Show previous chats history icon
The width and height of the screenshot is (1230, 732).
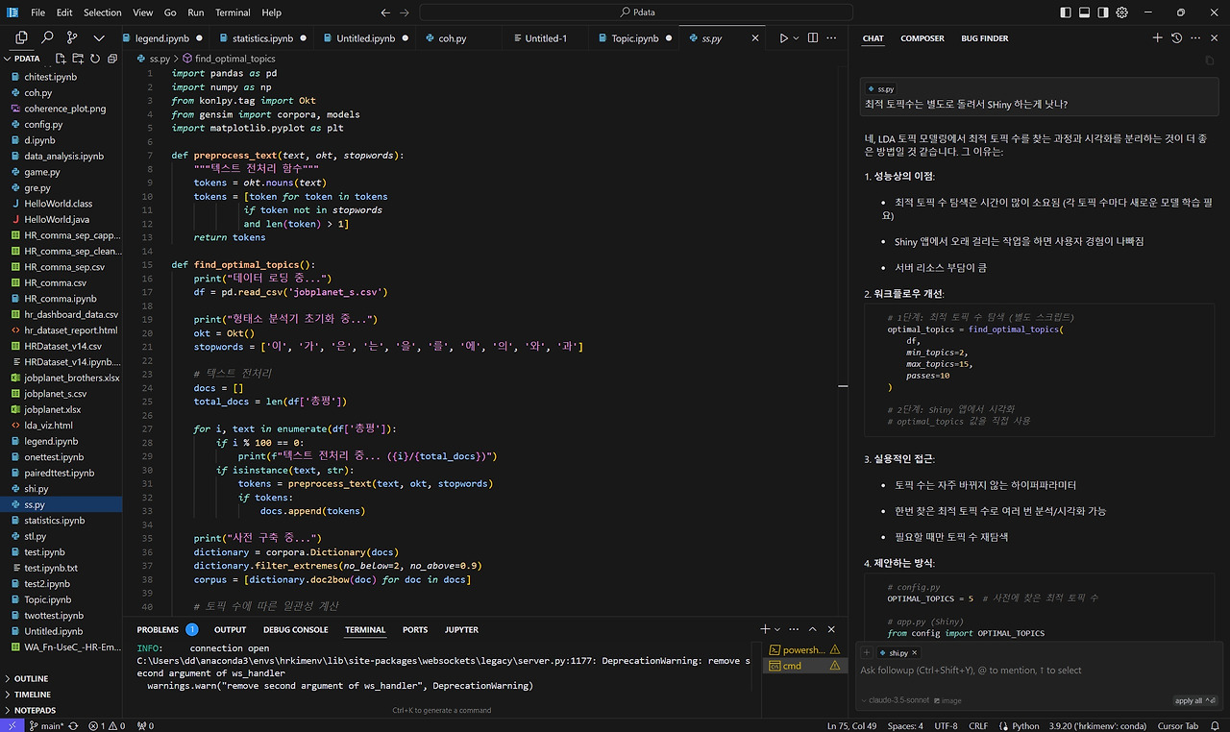[x=1176, y=38]
